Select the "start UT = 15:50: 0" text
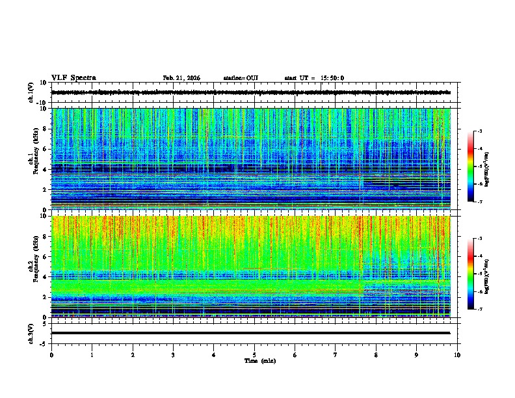This screenshot has height=398, width=515. 314,78
